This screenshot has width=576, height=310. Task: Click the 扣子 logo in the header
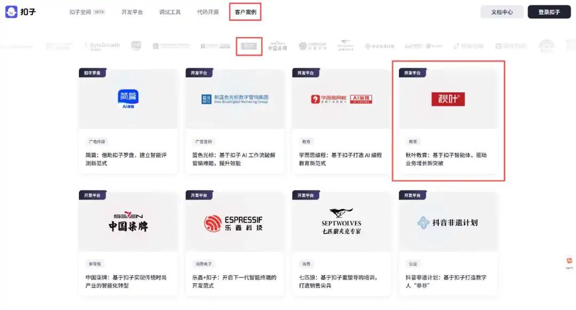20,12
